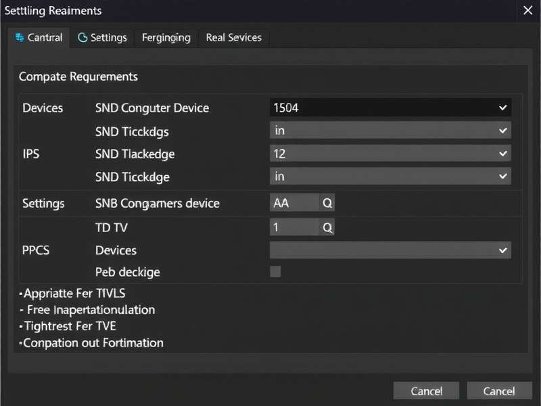Open the Real Sevices tab
This screenshot has height=406, width=541.
tap(233, 38)
